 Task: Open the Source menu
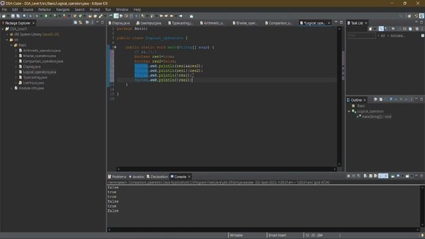(28, 9)
